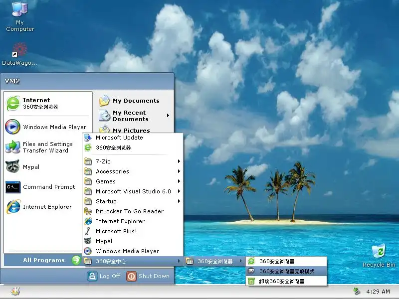This screenshot has width=399, height=299.
Task: Click the green All Programs arrow icon
Action: 76,260
